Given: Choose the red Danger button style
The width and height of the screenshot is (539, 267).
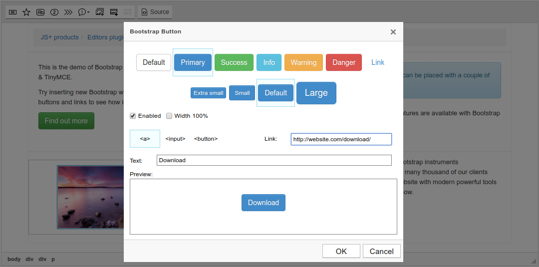Looking at the screenshot, I should click(343, 62).
